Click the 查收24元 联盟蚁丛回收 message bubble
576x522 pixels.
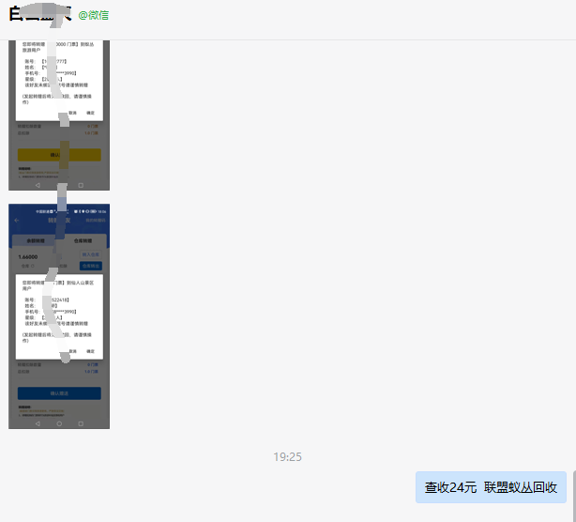pyautogui.click(x=491, y=487)
